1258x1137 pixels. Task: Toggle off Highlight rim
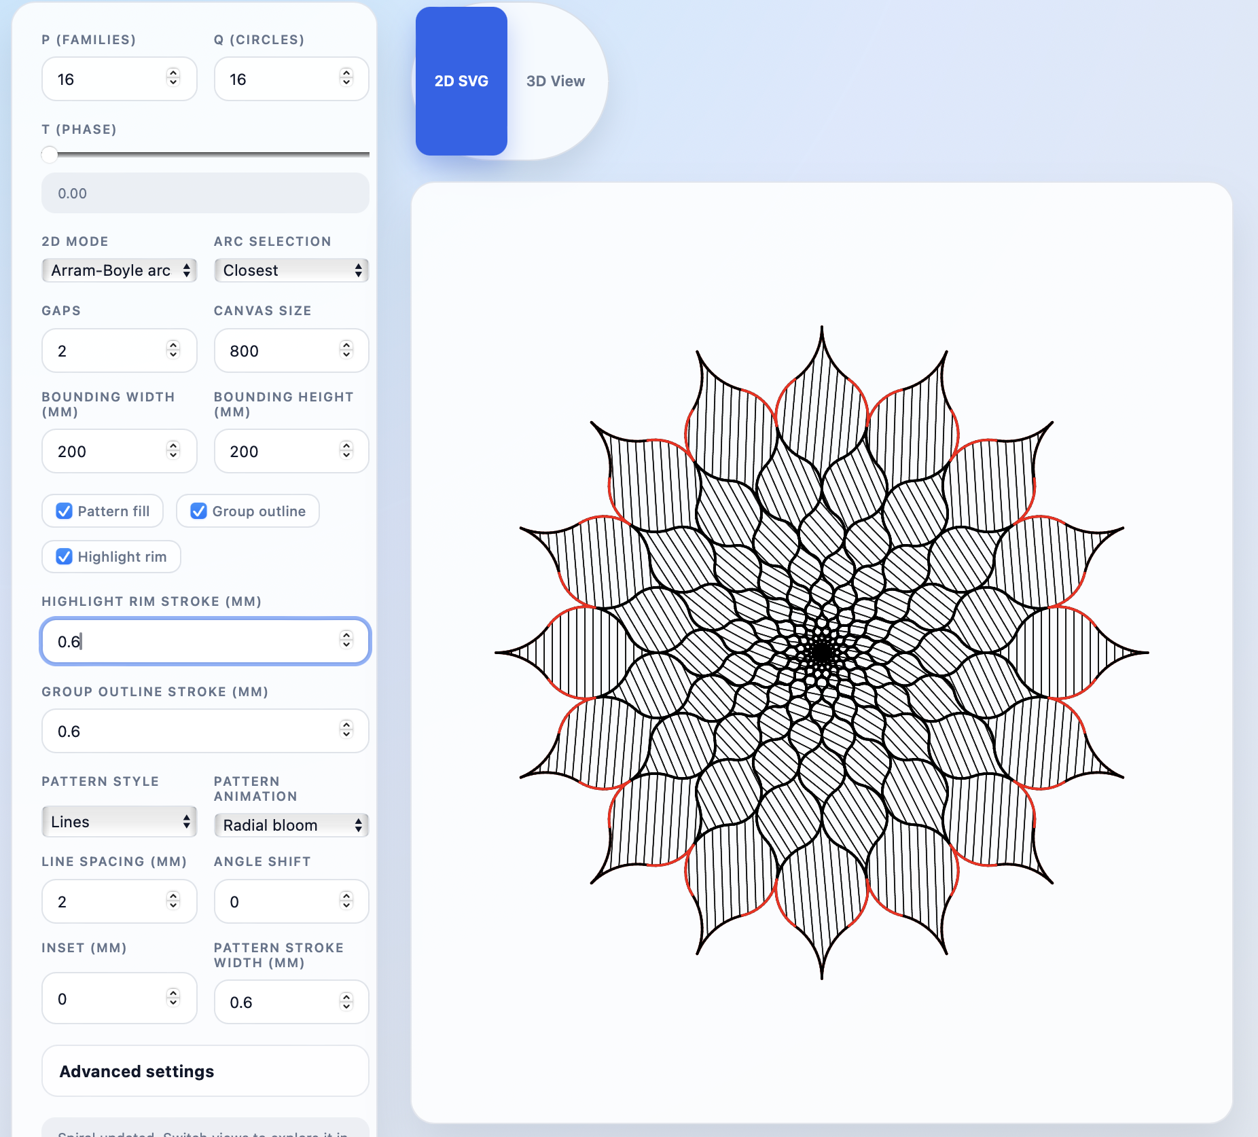click(x=64, y=556)
